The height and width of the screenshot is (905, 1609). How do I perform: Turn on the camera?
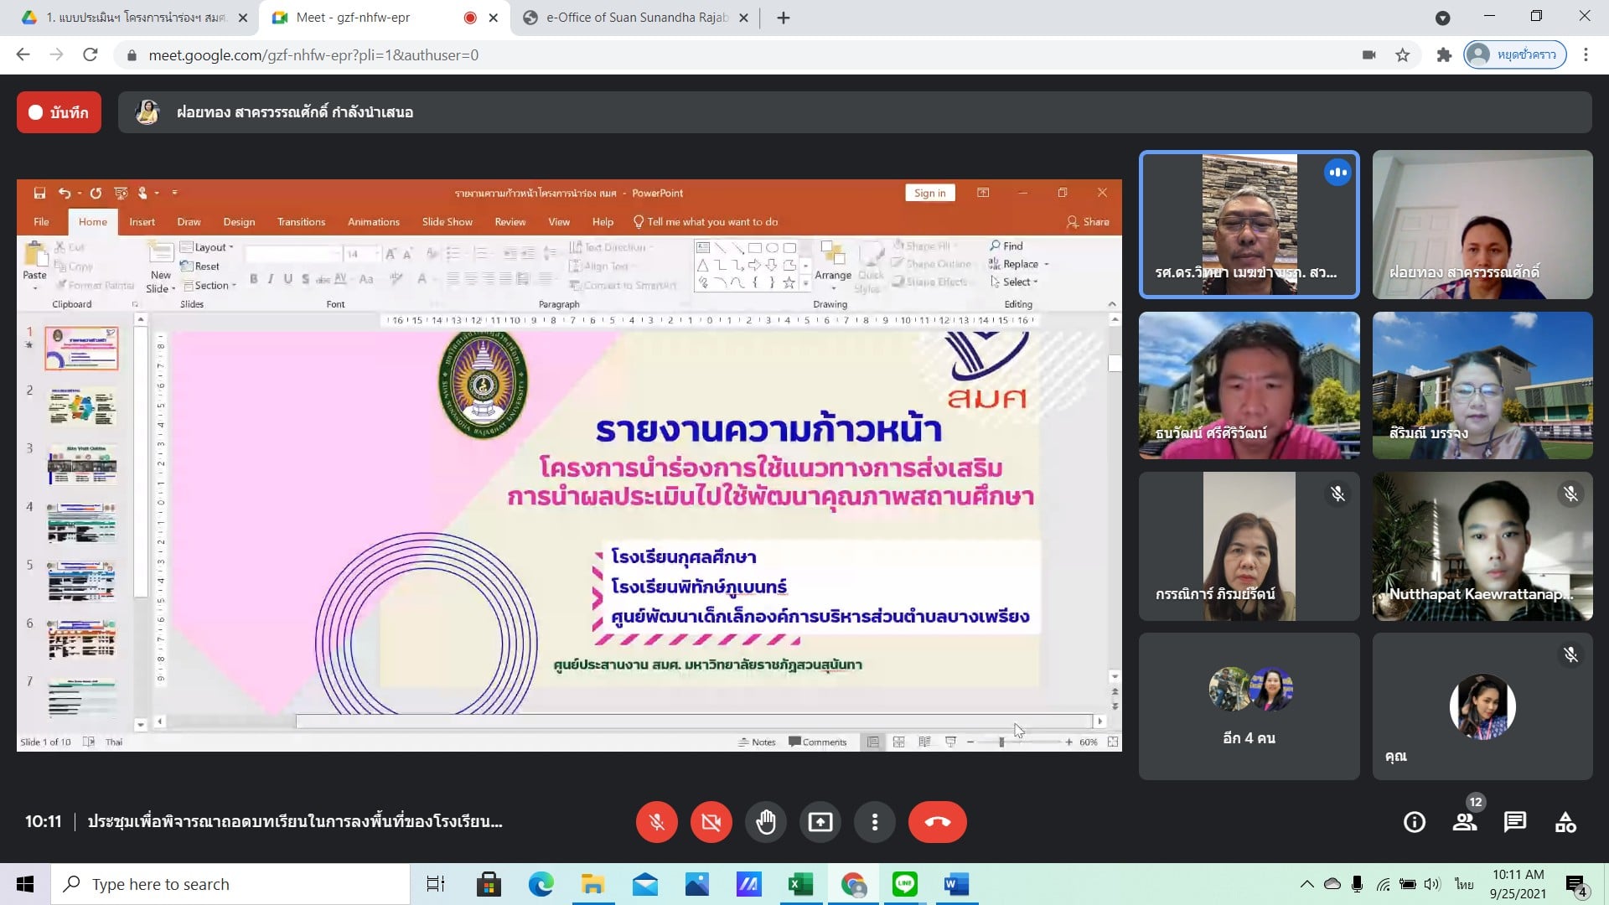point(711,822)
